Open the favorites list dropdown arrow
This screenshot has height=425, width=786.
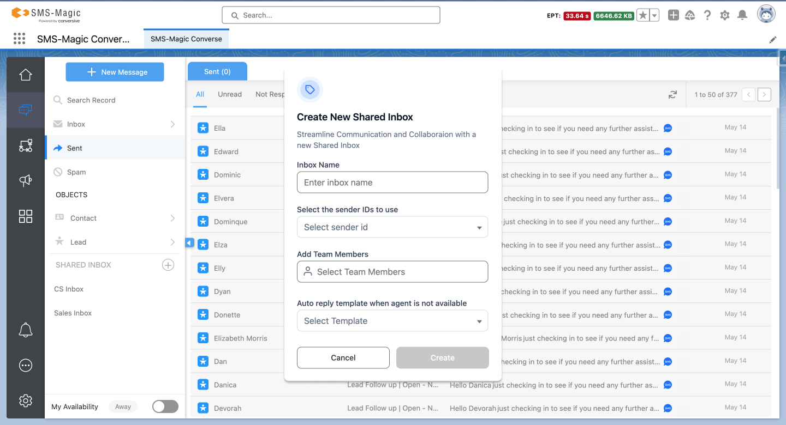(654, 15)
